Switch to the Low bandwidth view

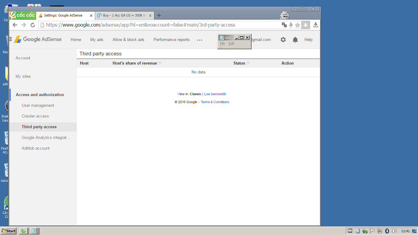(215, 94)
